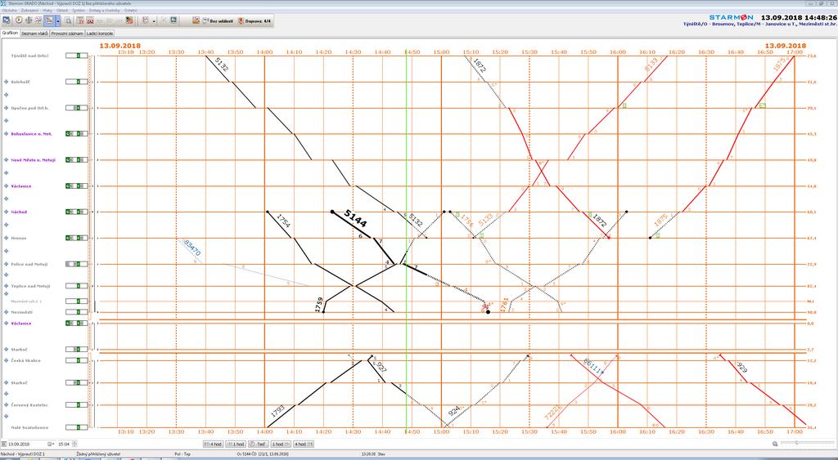Expand the Nové Město n. Metují station row
The width and height of the screenshot is (838, 460).
(7, 160)
